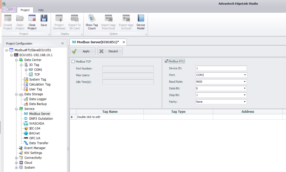Open Data Transfer service node
The height and width of the screenshot is (172, 286).
39,143
